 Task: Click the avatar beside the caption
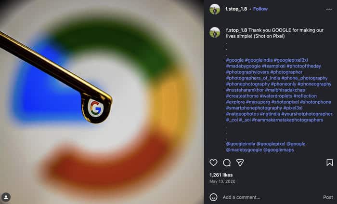point(215,32)
